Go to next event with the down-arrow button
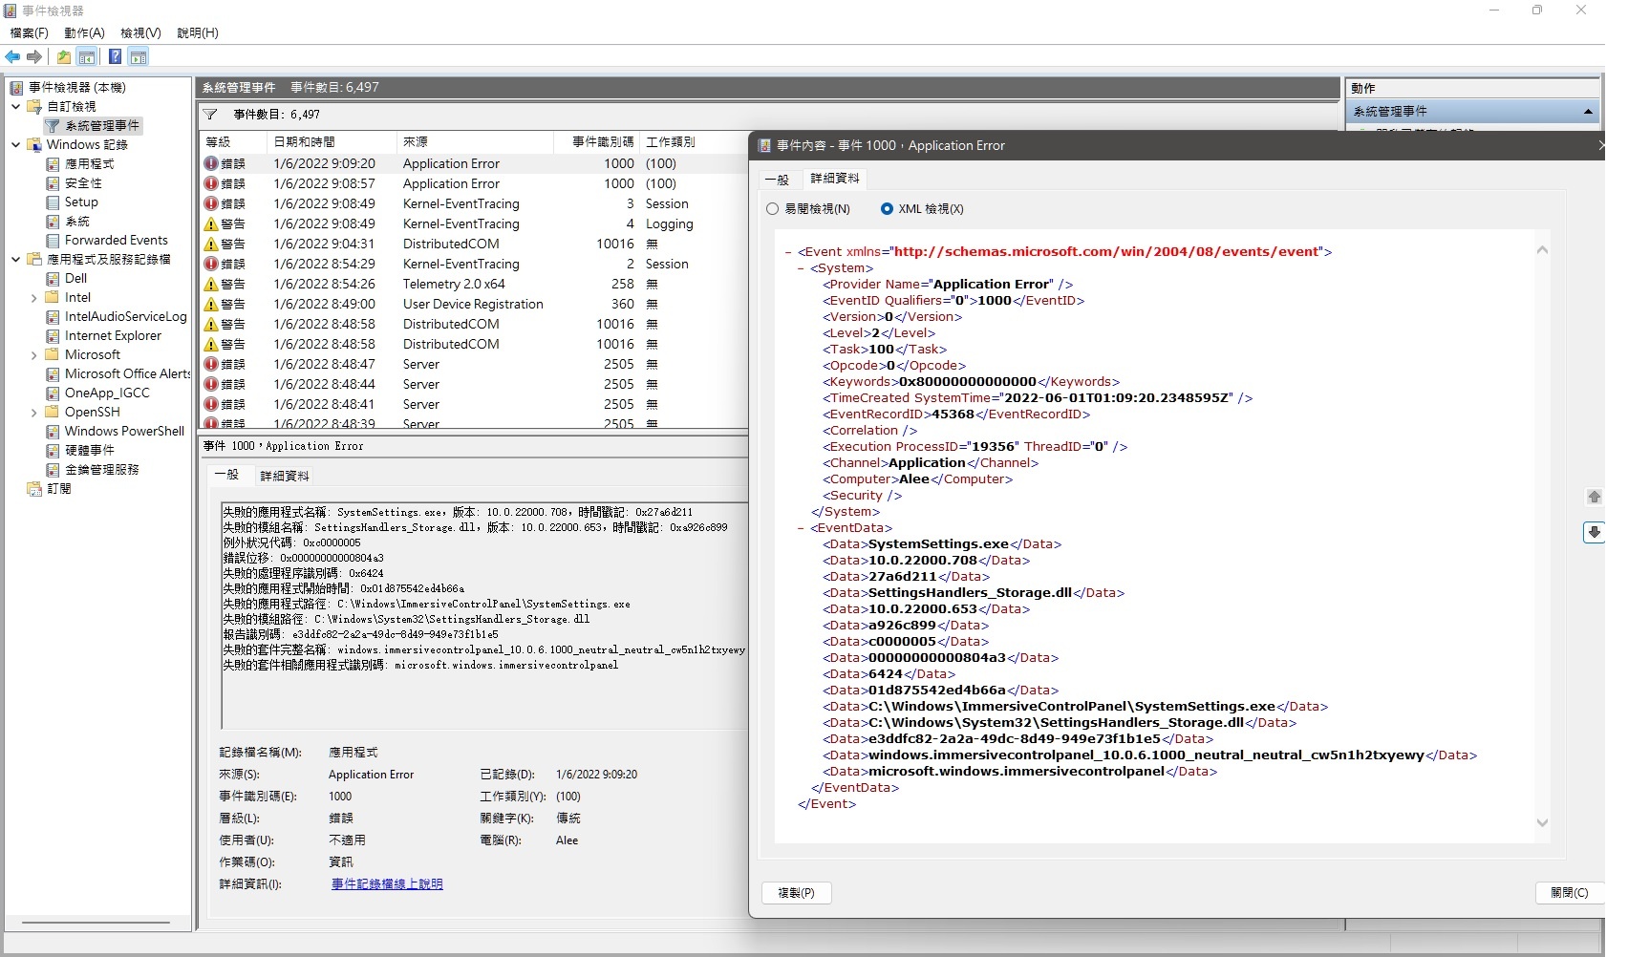Viewport: 1628px width, 957px height. tap(1594, 532)
